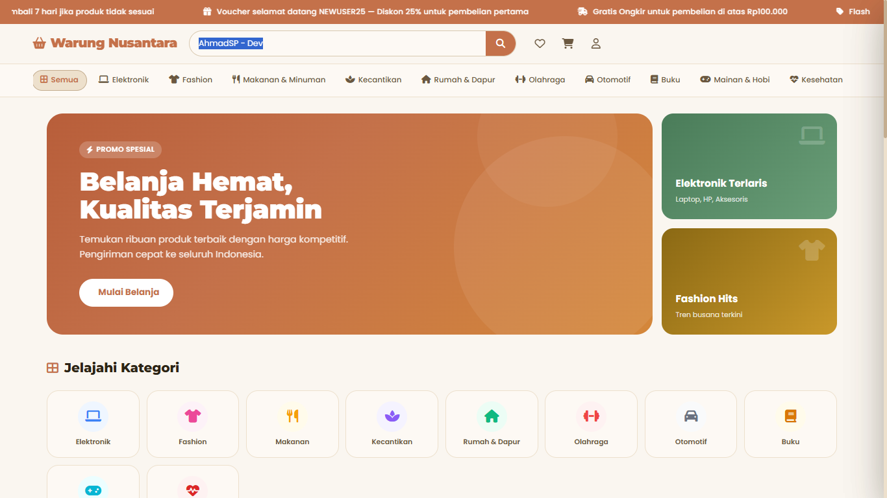Click the Gratis Ongkir announcement text
This screenshot has height=498, width=887.
pyautogui.click(x=690, y=12)
